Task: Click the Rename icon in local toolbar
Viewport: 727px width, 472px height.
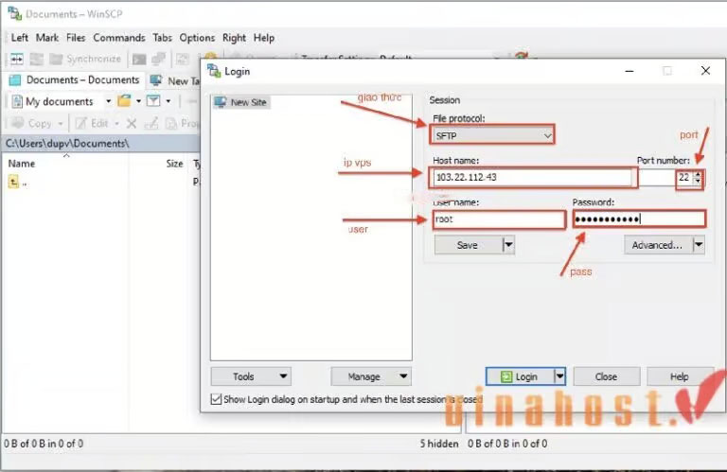Action: pyautogui.click(x=151, y=123)
